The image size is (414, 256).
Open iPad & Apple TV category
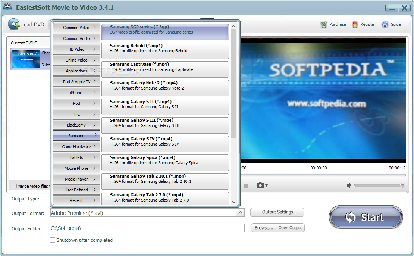(x=76, y=82)
